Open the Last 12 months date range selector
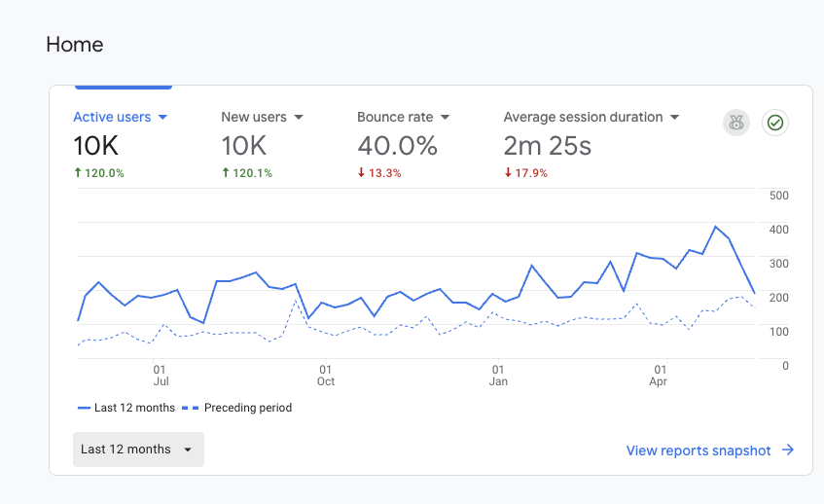 (x=138, y=450)
